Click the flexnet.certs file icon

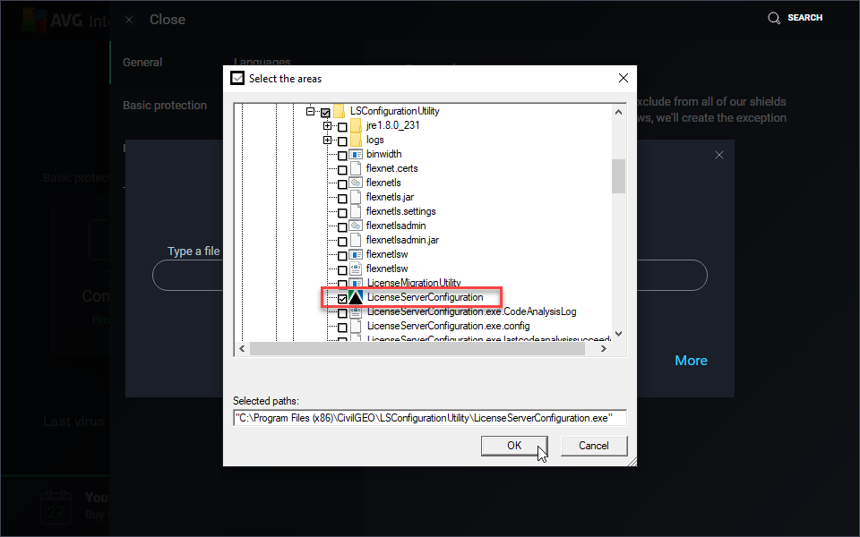(356, 168)
